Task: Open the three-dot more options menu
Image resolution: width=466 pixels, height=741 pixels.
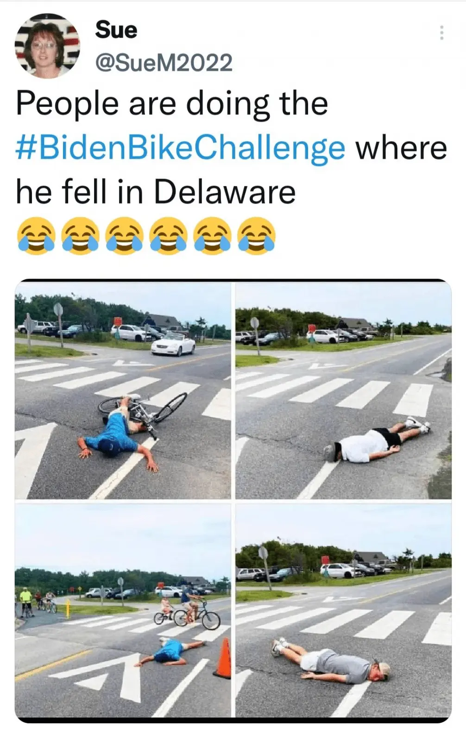Action: tap(441, 33)
